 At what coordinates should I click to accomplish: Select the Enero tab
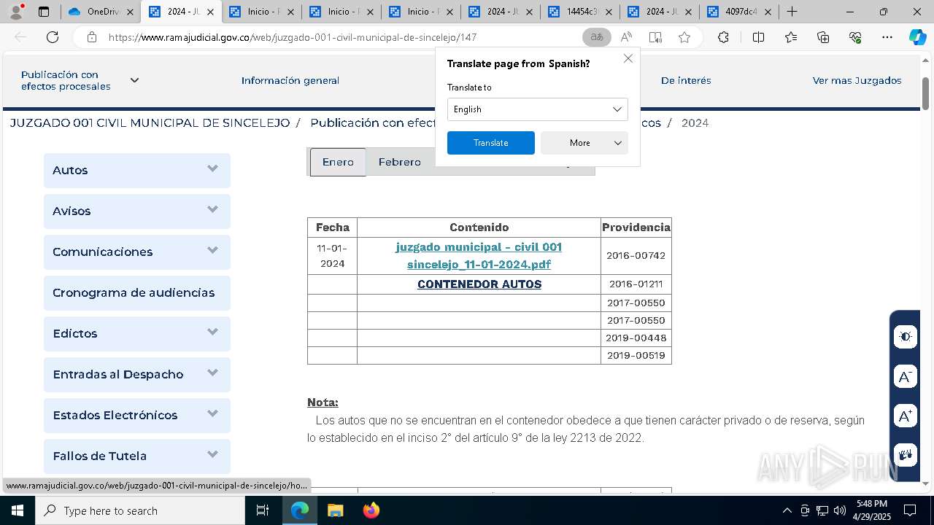click(338, 162)
